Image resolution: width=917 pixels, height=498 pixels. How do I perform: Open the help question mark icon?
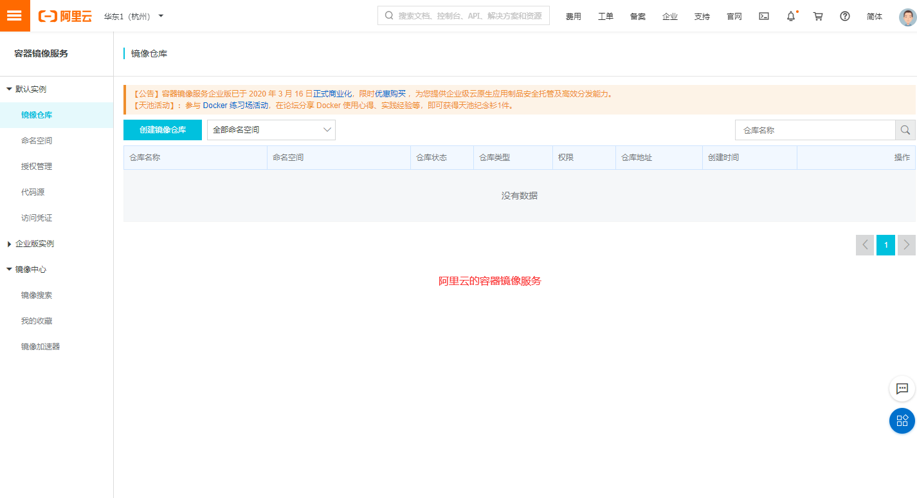[x=845, y=16]
